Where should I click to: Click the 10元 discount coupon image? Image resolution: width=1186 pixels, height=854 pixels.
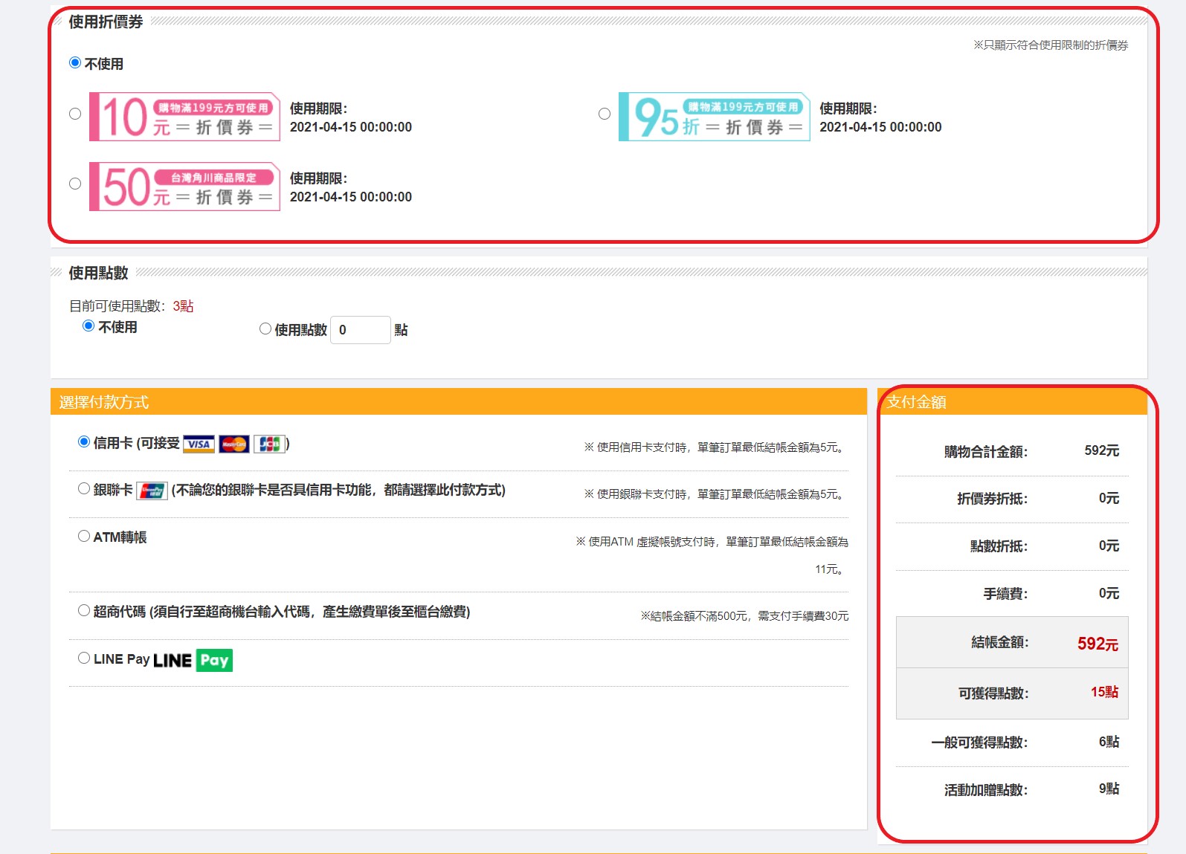pos(184,117)
